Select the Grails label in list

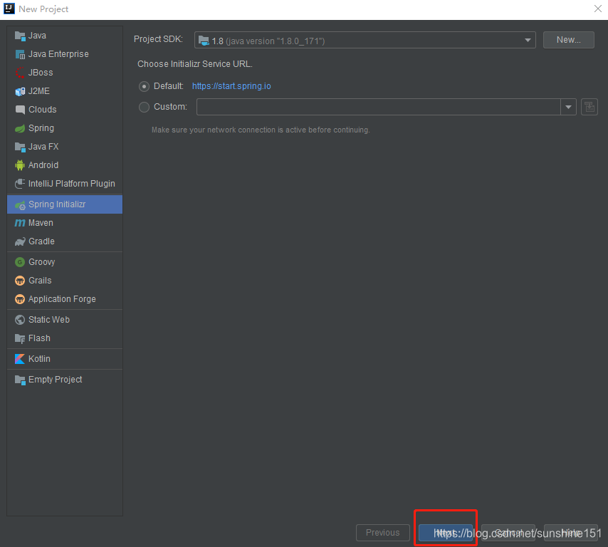(x=40, y=281)
